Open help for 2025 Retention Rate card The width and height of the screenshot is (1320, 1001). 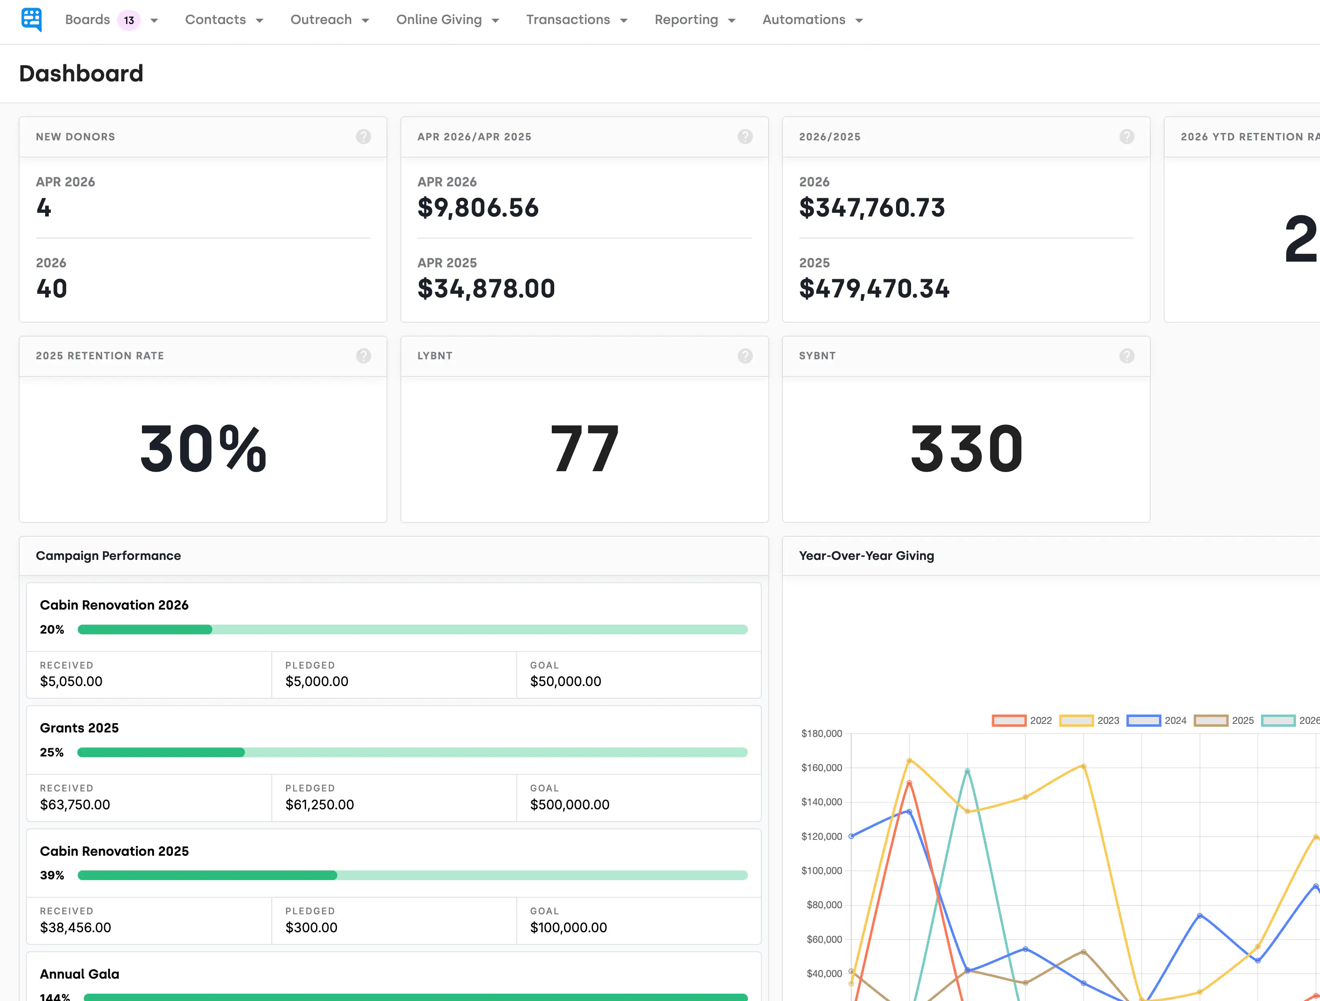[363, 356]
